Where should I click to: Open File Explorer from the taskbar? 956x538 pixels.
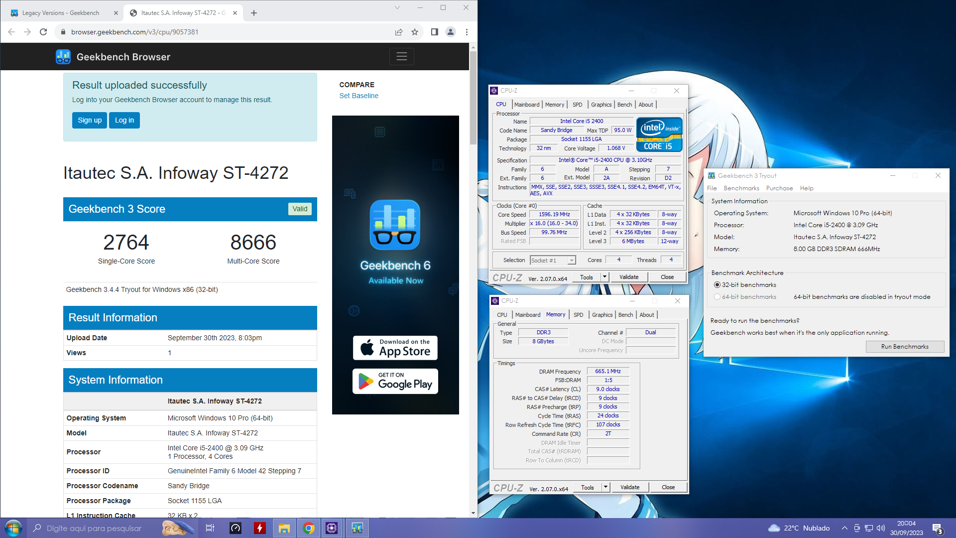coord(284,528)
